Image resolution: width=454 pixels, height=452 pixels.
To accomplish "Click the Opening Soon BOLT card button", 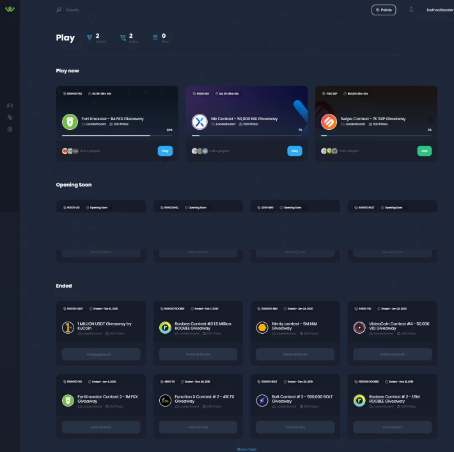I will click(x=393, y=252).
